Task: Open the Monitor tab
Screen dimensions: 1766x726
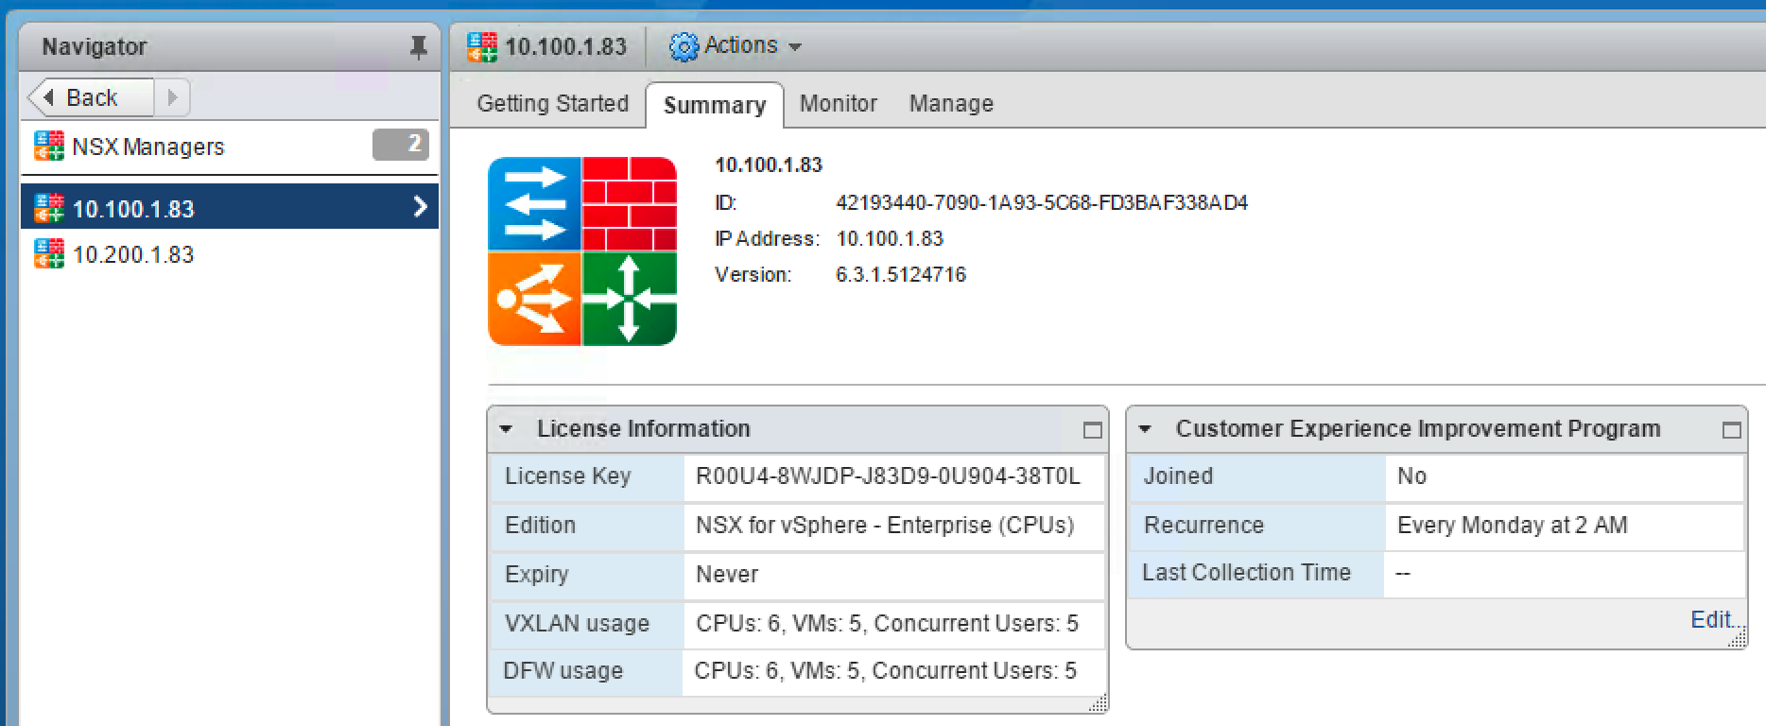Action: (x=838, y=104)
